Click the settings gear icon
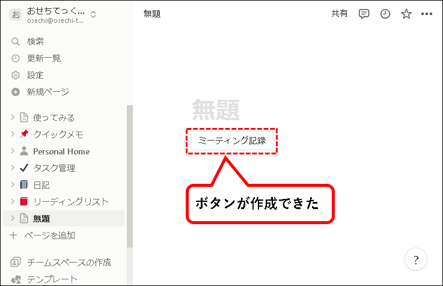This screenshot has height=286, width=443. [15, 75]
